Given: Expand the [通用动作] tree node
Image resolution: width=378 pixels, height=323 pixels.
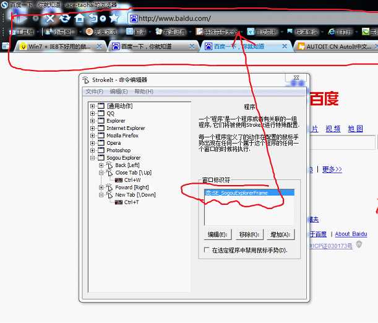Looking at the screenshot, I should 92,106.
